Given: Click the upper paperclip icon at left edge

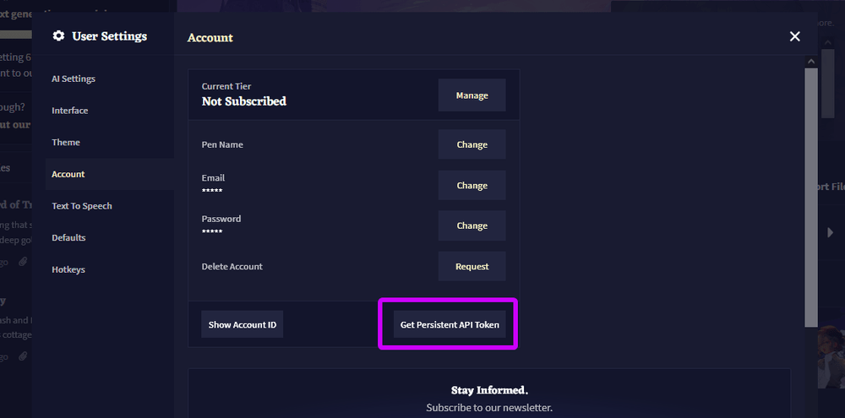Looking at the screenshot, I should pyautogui.click(x=24, y=263).
